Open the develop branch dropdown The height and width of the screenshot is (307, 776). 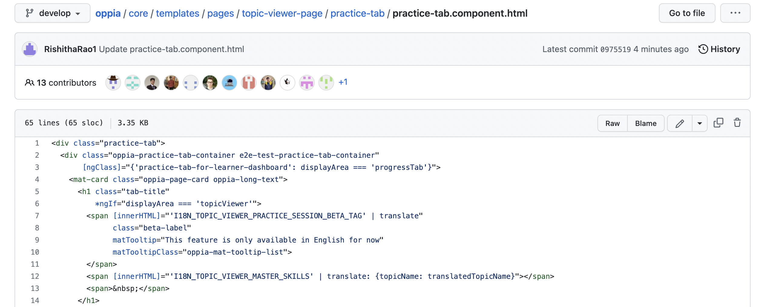52,13
